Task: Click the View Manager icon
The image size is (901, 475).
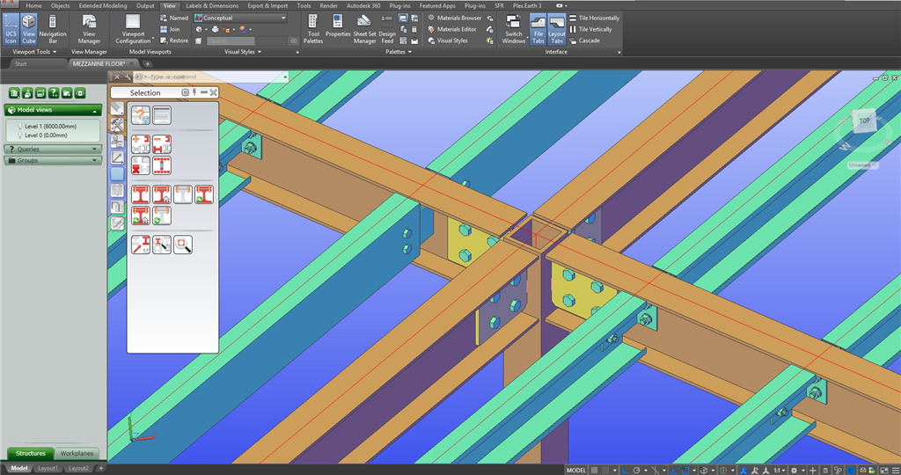Action: (89, 28)
